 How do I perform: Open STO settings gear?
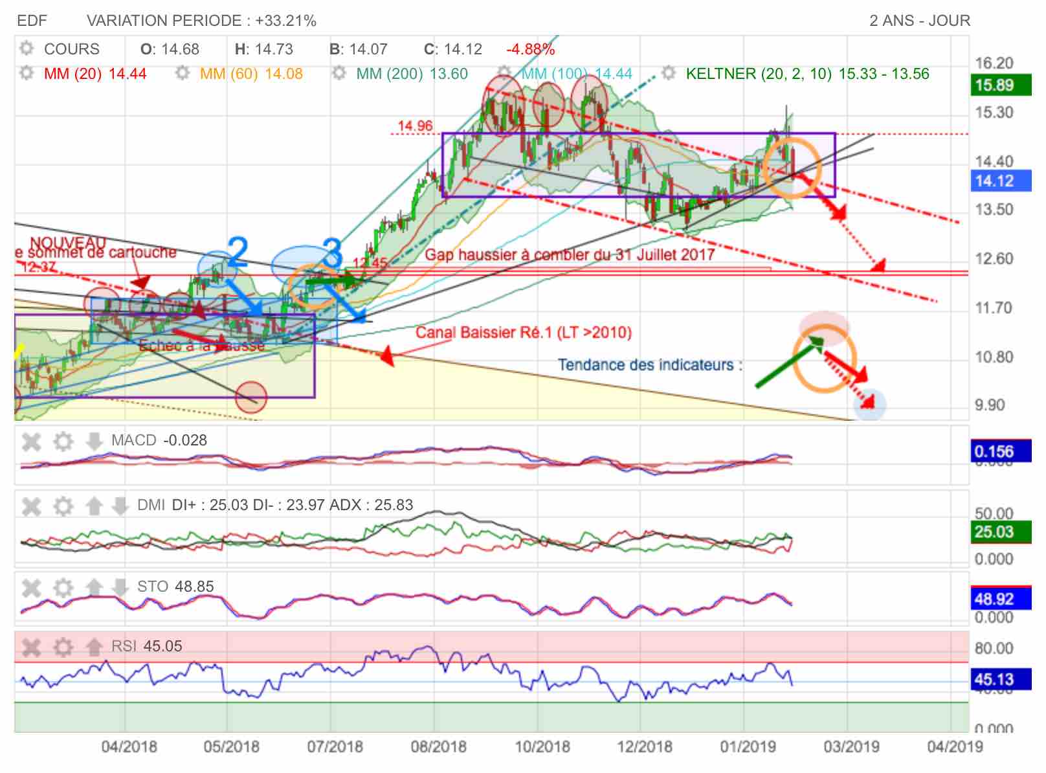63,588
